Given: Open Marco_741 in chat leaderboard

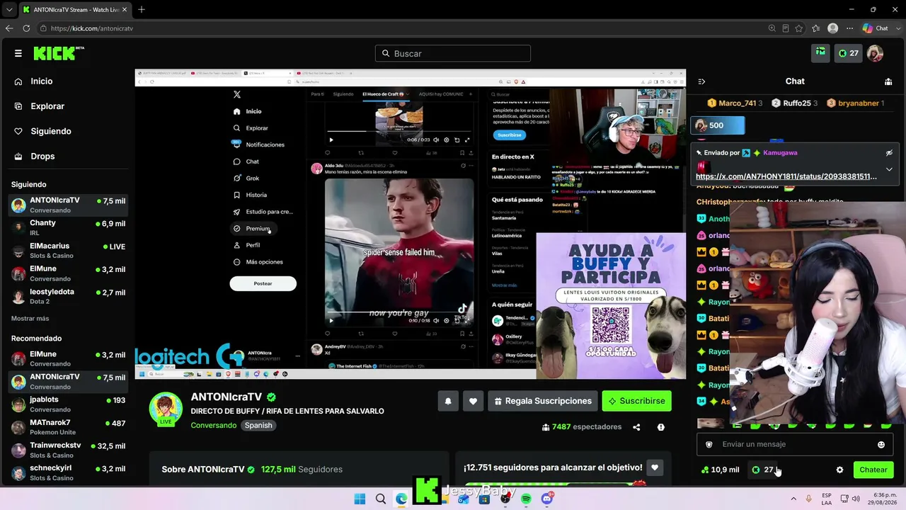Looking at the screenshot, I should coord(735,103).
